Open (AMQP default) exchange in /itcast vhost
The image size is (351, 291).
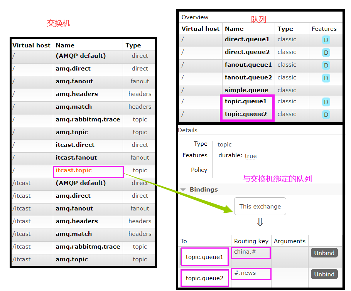(81, 183)
